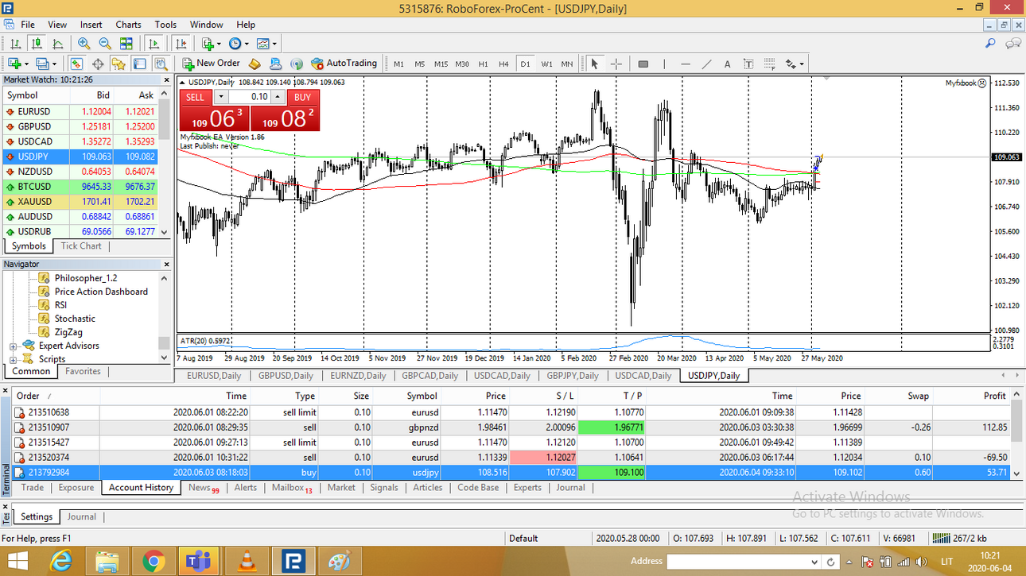The width and height of the screenshot is (1026, 576).
Task: Toggle the AutoTrading button
Action: (x=344, y=64)
